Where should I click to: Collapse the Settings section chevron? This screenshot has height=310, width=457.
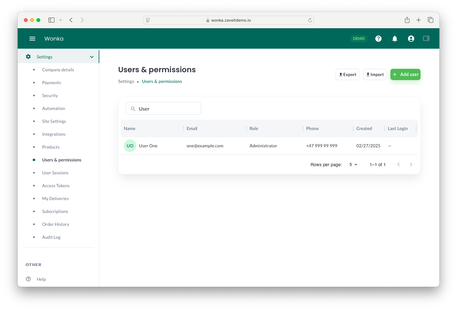pyautogui.click(x=92, y=57)
